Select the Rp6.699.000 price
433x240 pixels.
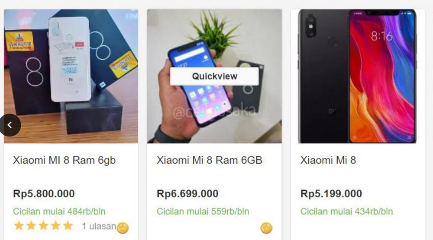click(x=187, y=194)
